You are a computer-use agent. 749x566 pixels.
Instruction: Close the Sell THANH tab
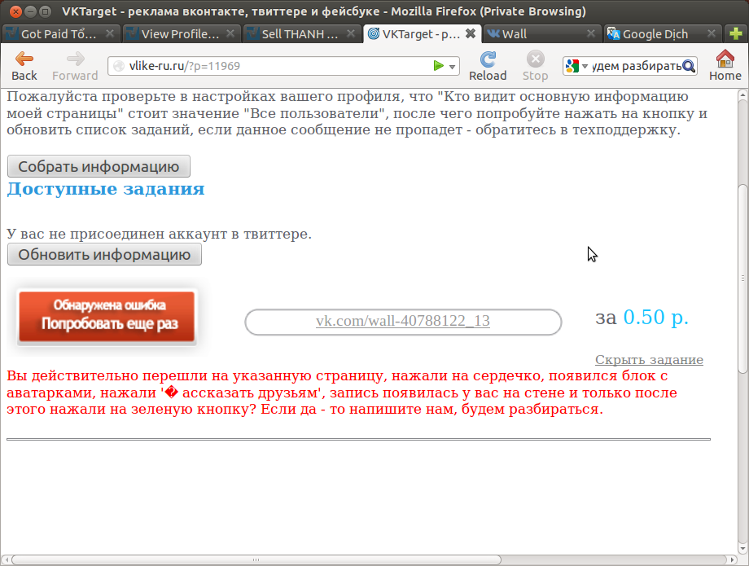coord(351,33)
